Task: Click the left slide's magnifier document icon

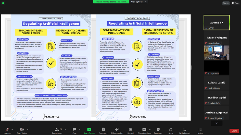Action: [x=51, y=46]
